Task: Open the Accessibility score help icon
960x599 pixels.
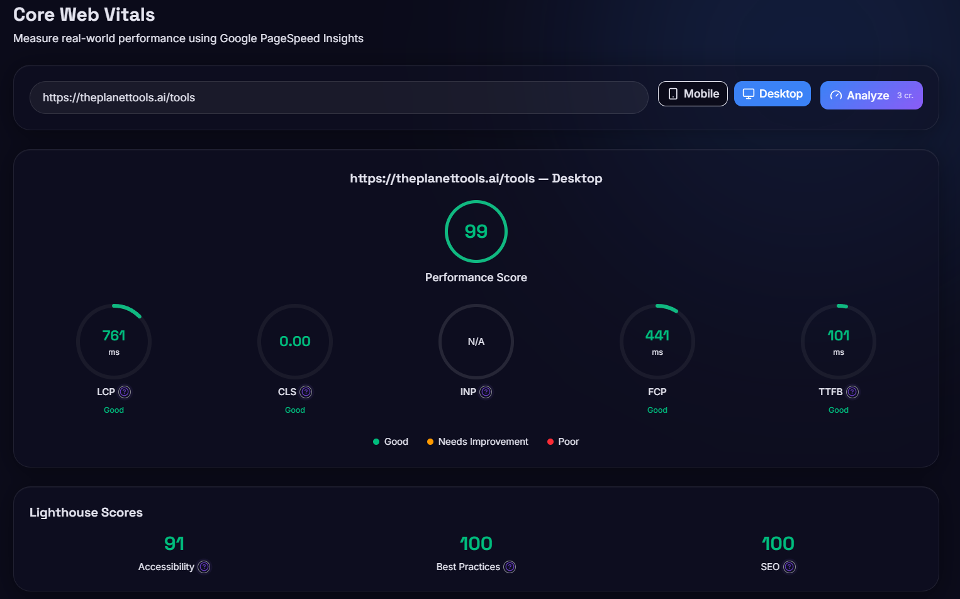Action: coord(204,567)
